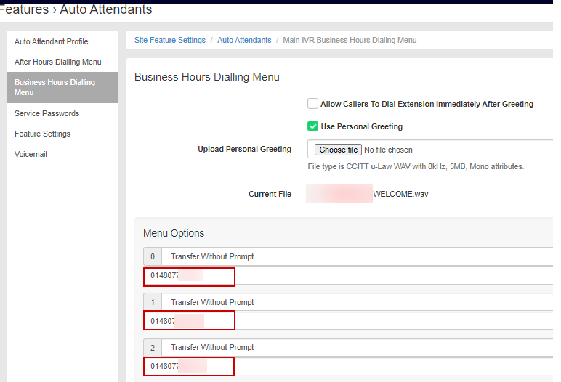Follow the Site Feature Settings breadcrumb link

(x=170, y=40)
